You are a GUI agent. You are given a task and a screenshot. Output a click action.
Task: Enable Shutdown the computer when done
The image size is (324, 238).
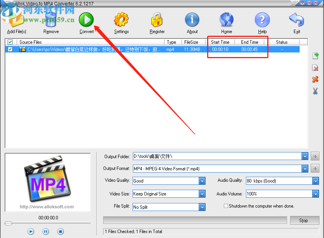coord(226,206)
